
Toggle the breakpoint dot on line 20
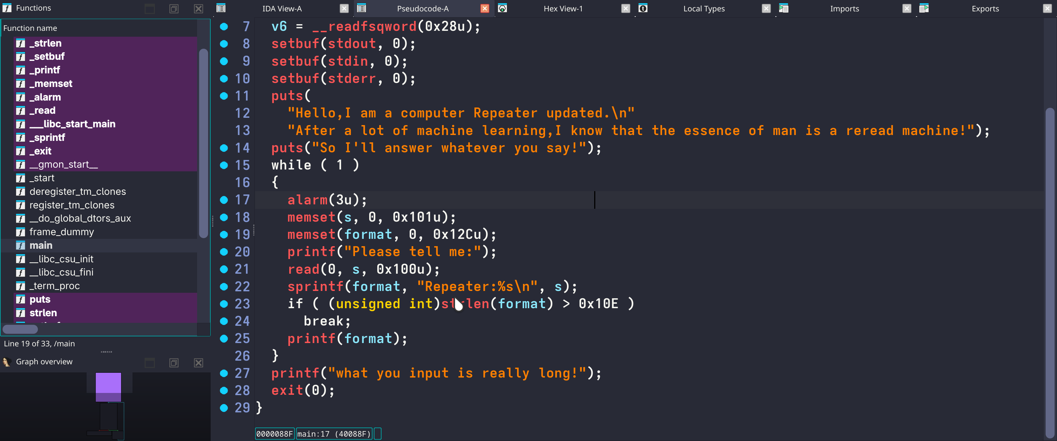tap(224, 252)
